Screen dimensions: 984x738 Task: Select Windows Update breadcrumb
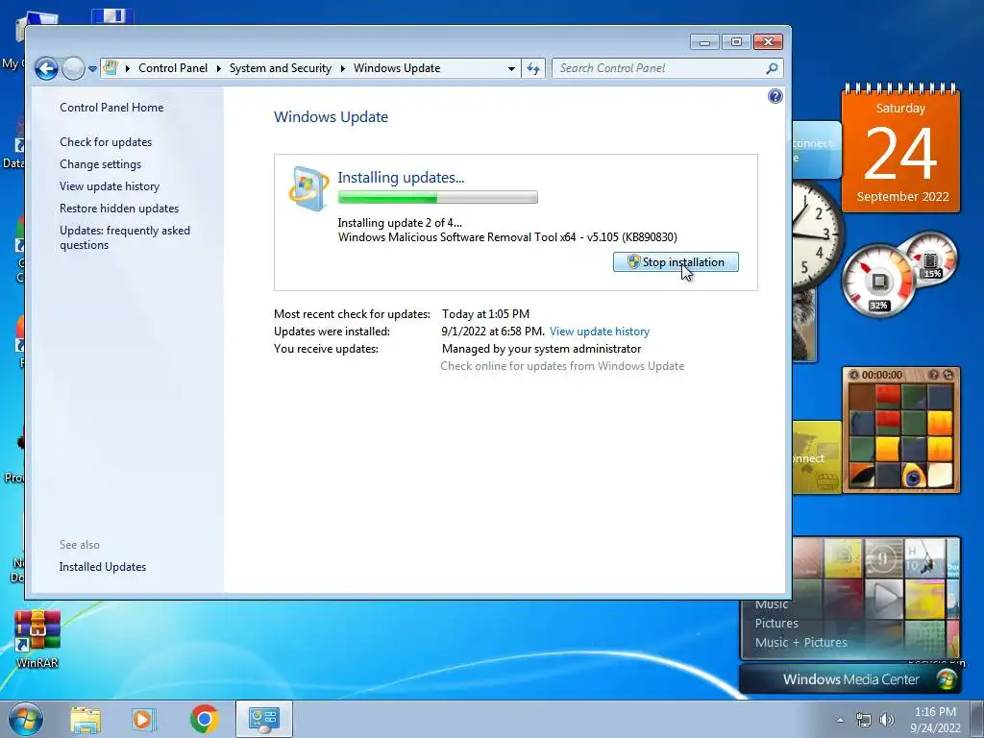(x=397, y=68)
